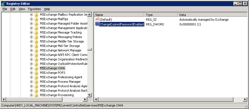Viewport: 249px width, 109px height.
Task: Expand the MSExchange OWA key
Action: coord(31,68)
